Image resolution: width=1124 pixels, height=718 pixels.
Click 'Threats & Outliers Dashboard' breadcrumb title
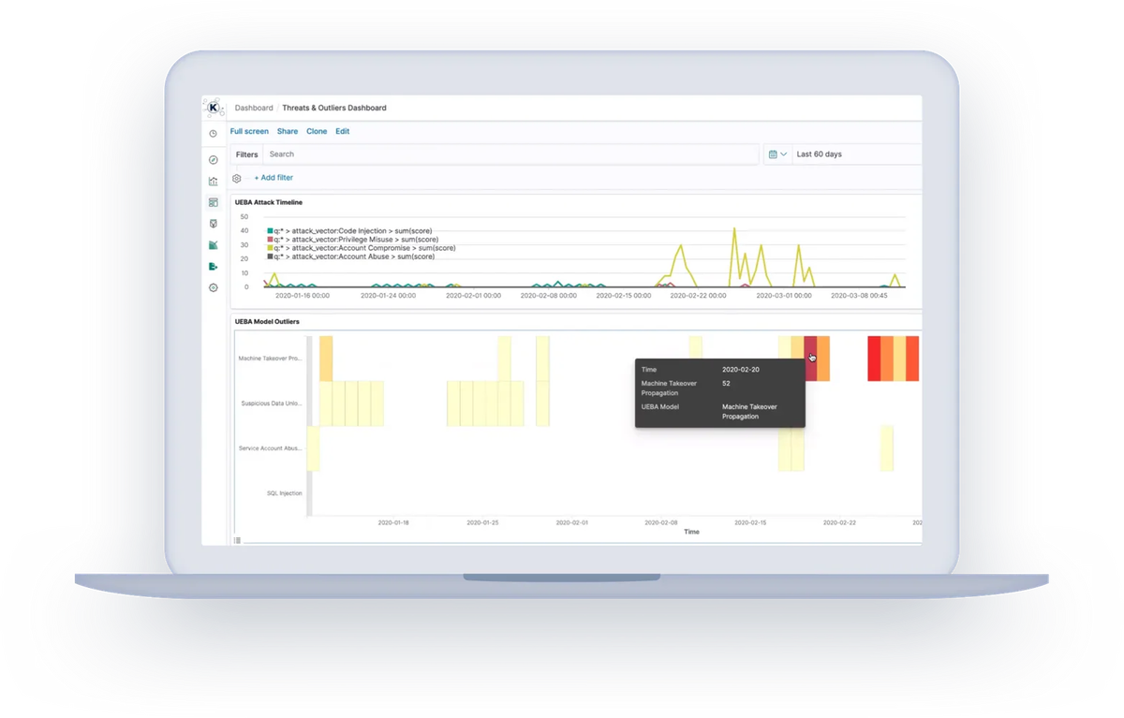[x=334, y=108]
